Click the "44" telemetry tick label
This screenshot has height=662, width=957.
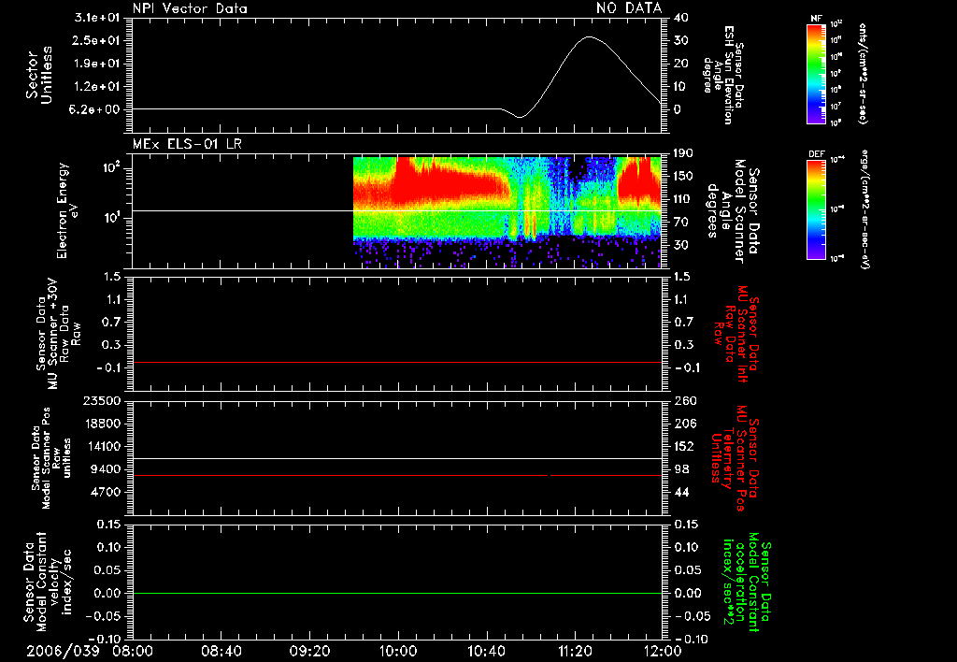click(681, 492)
